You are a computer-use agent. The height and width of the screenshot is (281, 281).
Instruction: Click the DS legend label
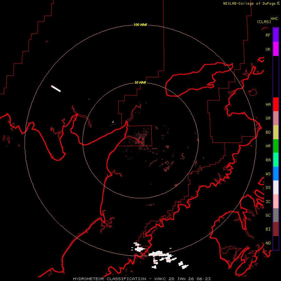click(268, 188)
